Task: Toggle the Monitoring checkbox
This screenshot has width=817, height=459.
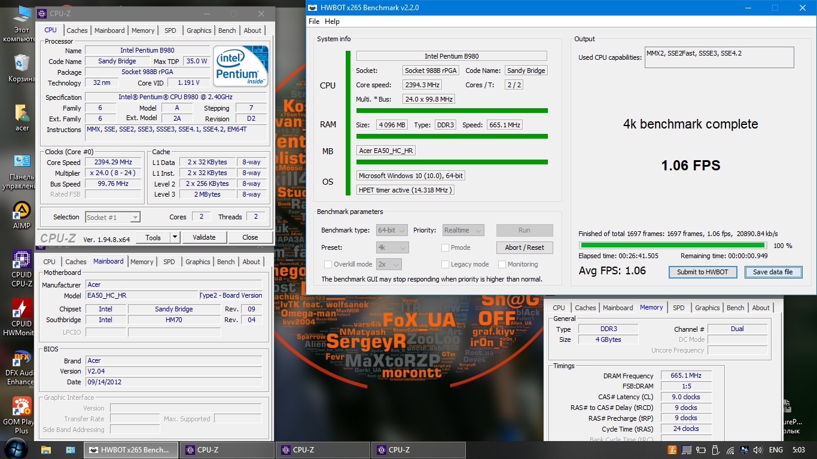Action: [x=502, y=264]
